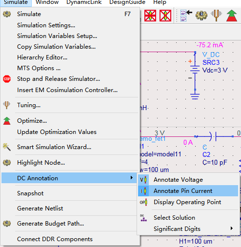Click the C2 capacitor symbol in schematic
The image size is (241, 247).
click(x=213, y=136)
